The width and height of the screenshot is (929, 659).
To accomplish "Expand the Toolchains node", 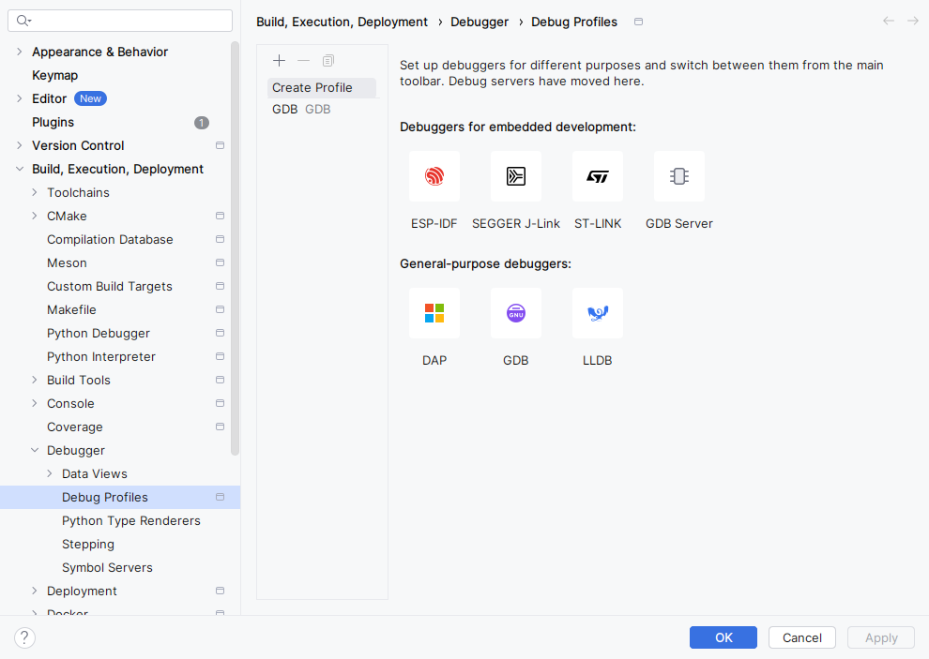I will tap(35, 192).
